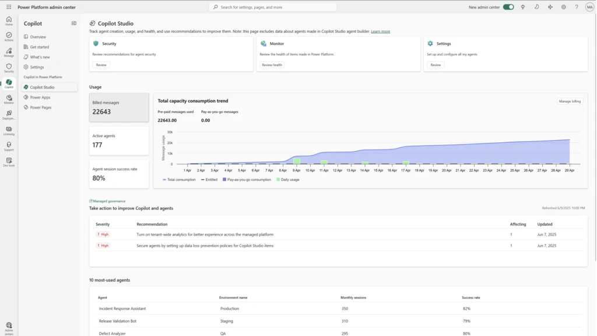Open Dev tools in the left rail

click(9, 162)
